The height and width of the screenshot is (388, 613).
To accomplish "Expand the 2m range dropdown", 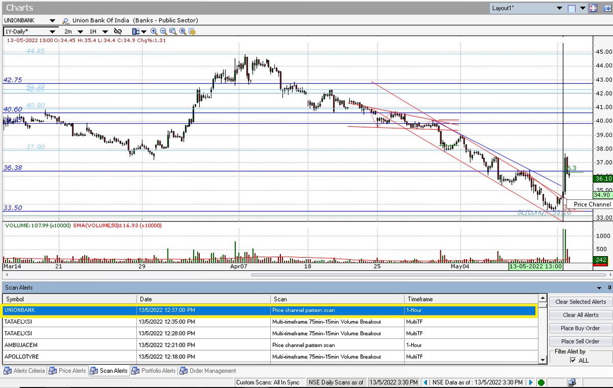I will point(80,31).
